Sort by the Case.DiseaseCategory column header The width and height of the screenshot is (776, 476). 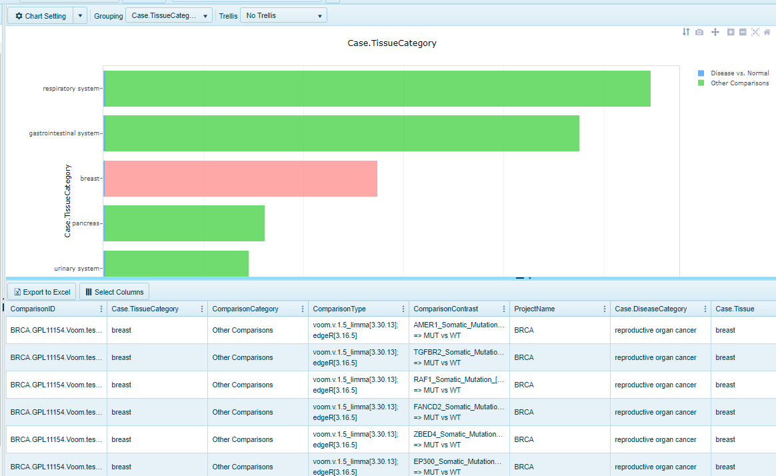pyautogui.click(x=651, y=309)
